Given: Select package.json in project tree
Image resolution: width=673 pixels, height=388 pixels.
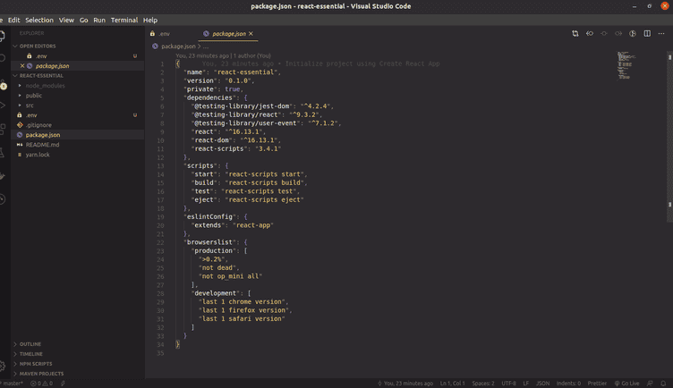Looking at the screenshot, I should [x=77, y=135].
